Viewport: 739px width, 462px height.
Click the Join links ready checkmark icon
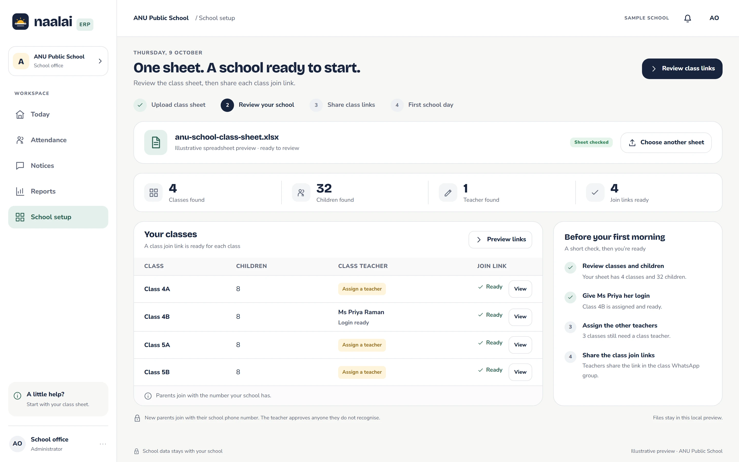coord(595,192)
